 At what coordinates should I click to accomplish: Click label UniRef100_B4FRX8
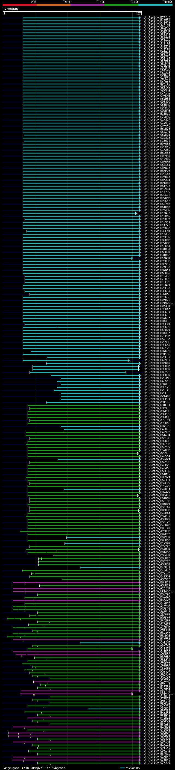(x=157, y=465)
